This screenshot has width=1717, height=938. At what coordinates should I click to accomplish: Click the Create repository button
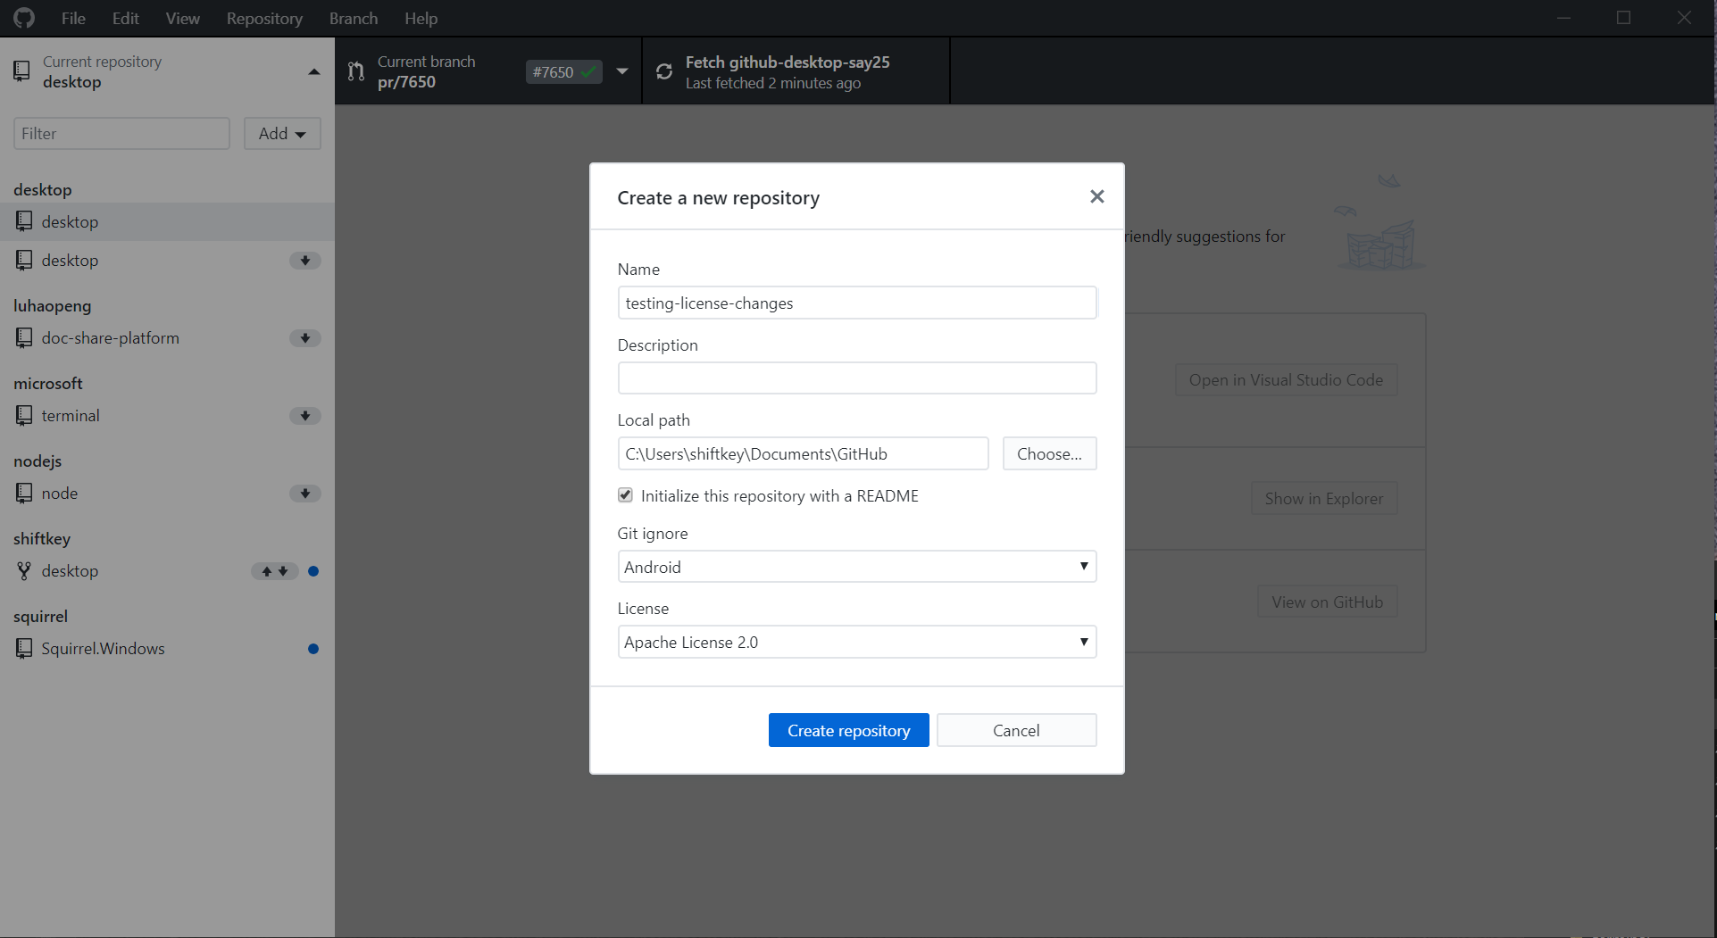pyautogui.click(x=847, y=730)
